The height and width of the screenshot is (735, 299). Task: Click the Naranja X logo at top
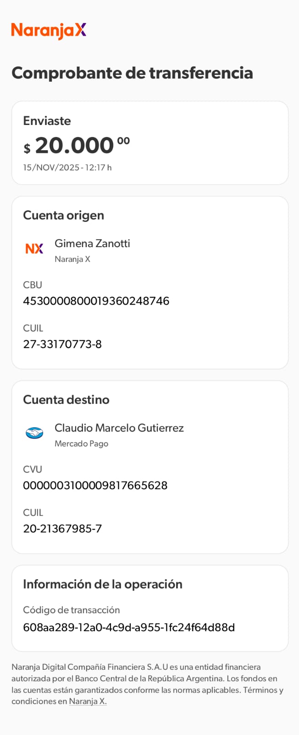49,30
